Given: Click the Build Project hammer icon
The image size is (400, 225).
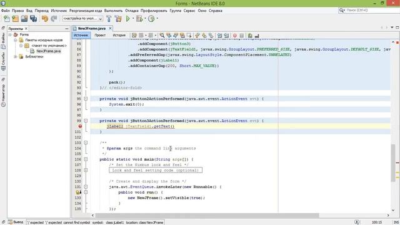Looking at the screenshot, I should (x=109, y=19).
